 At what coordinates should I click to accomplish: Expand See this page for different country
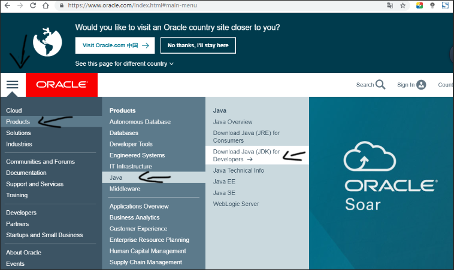tap(125, 63)
